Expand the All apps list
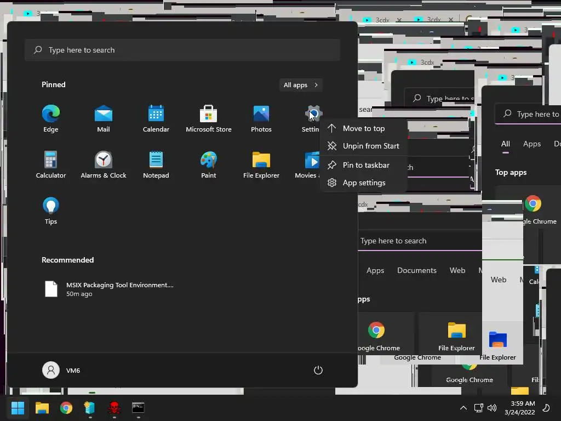The height and width of the screenshot is (421, 561). pos(301,85)
